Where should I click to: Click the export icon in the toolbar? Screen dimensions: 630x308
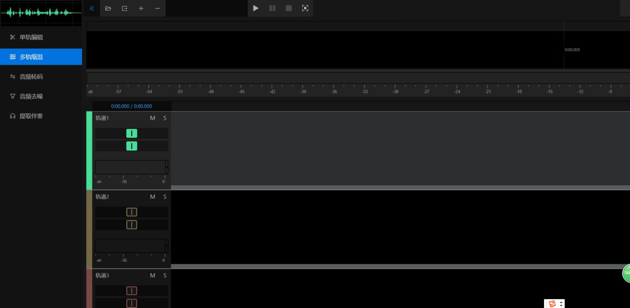[x=124, y=8]
